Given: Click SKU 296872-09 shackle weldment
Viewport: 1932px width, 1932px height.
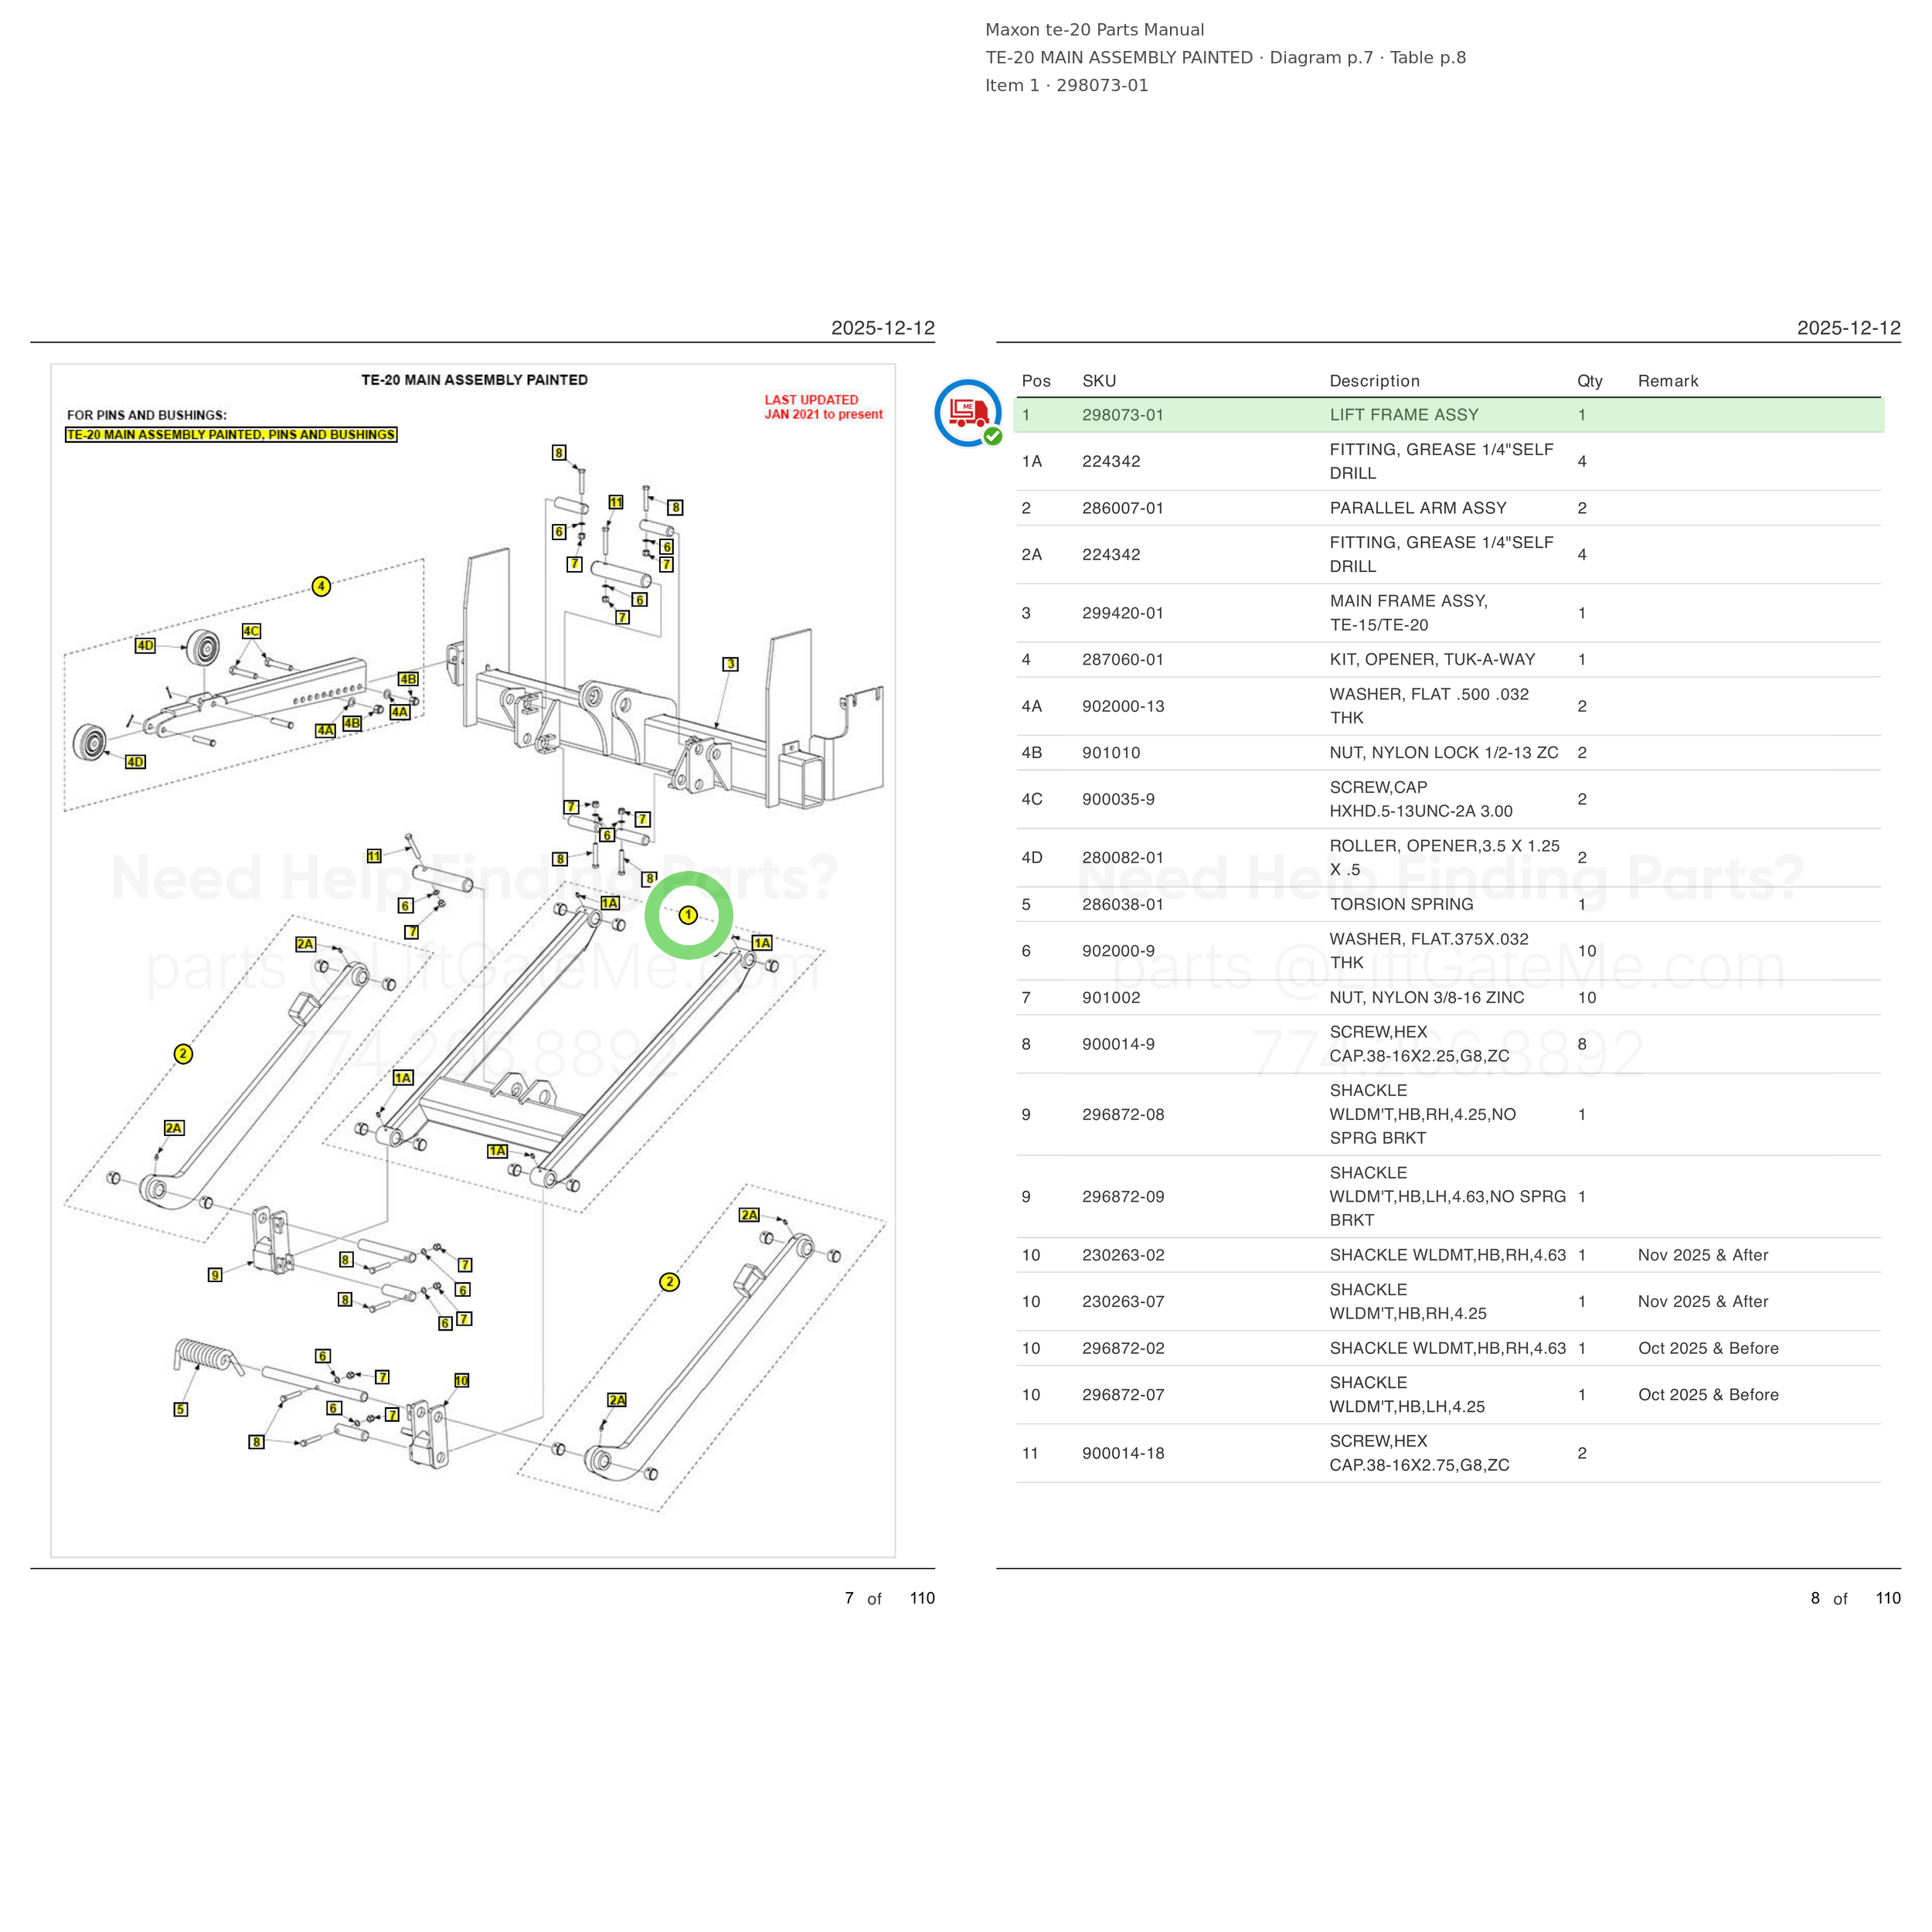Looking at the screenshot, I should pyautogui.click(x=1123, y=1197).
